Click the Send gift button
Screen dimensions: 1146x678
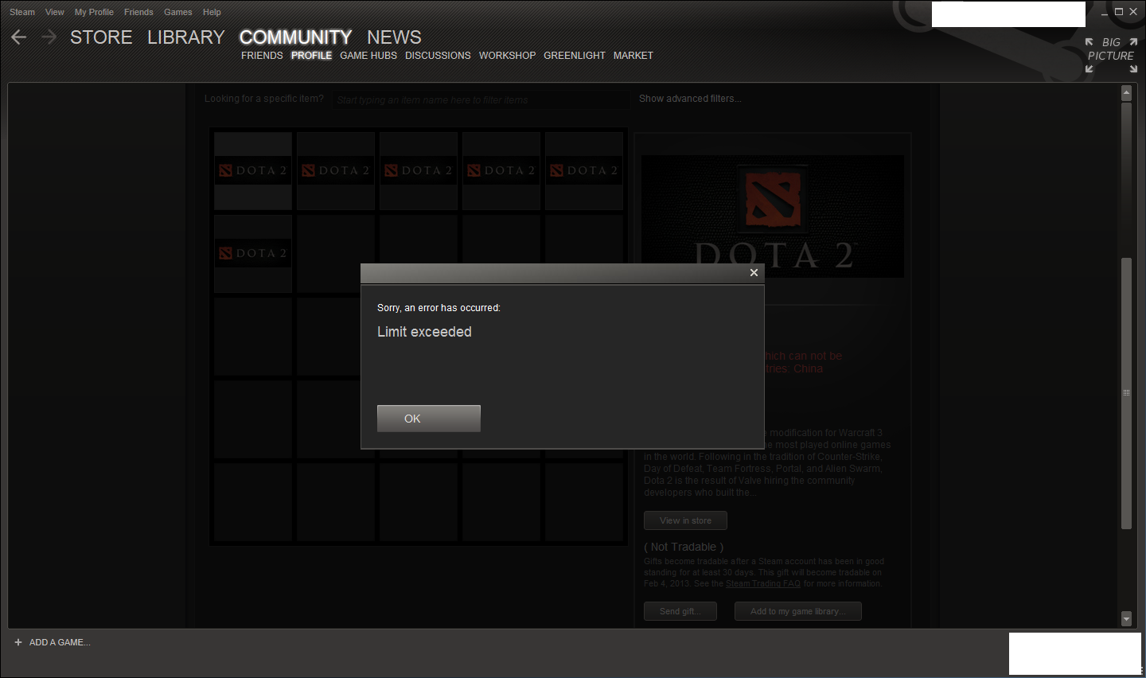pyautogui.click(x=680, y=611)
